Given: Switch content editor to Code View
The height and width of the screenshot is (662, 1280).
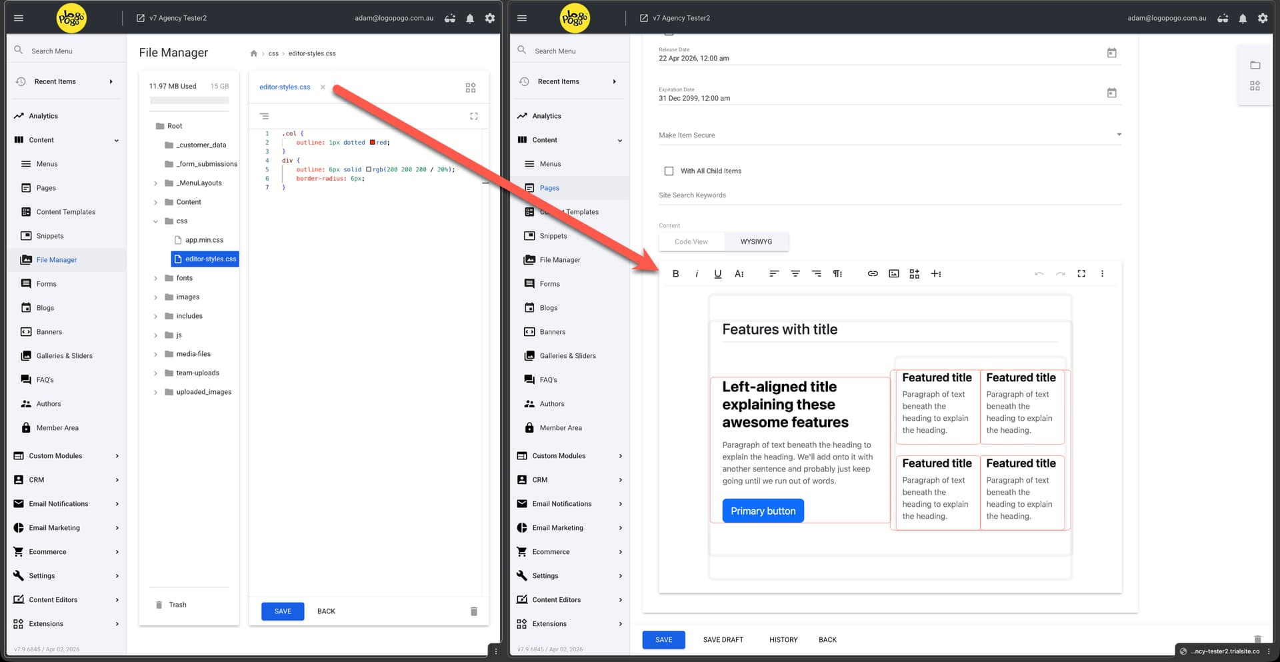Looking at the screenshot, I should (x=691, y=241).
